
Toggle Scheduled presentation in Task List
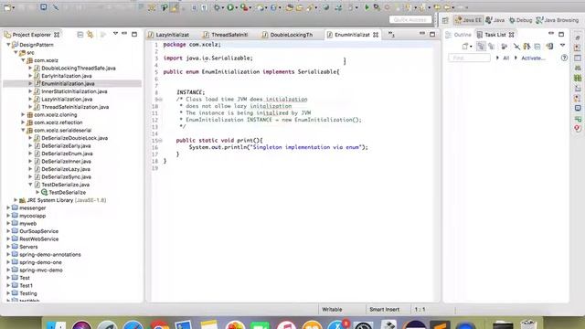(492, 47)
